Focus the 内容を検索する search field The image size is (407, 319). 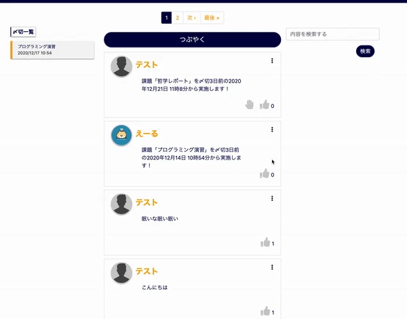point(332,34)
